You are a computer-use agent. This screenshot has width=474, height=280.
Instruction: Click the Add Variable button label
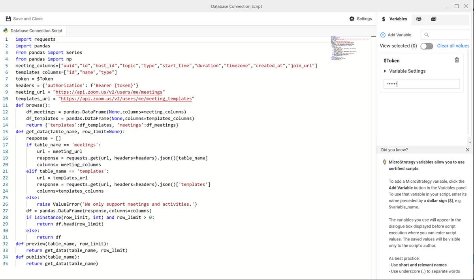point(399,35)
